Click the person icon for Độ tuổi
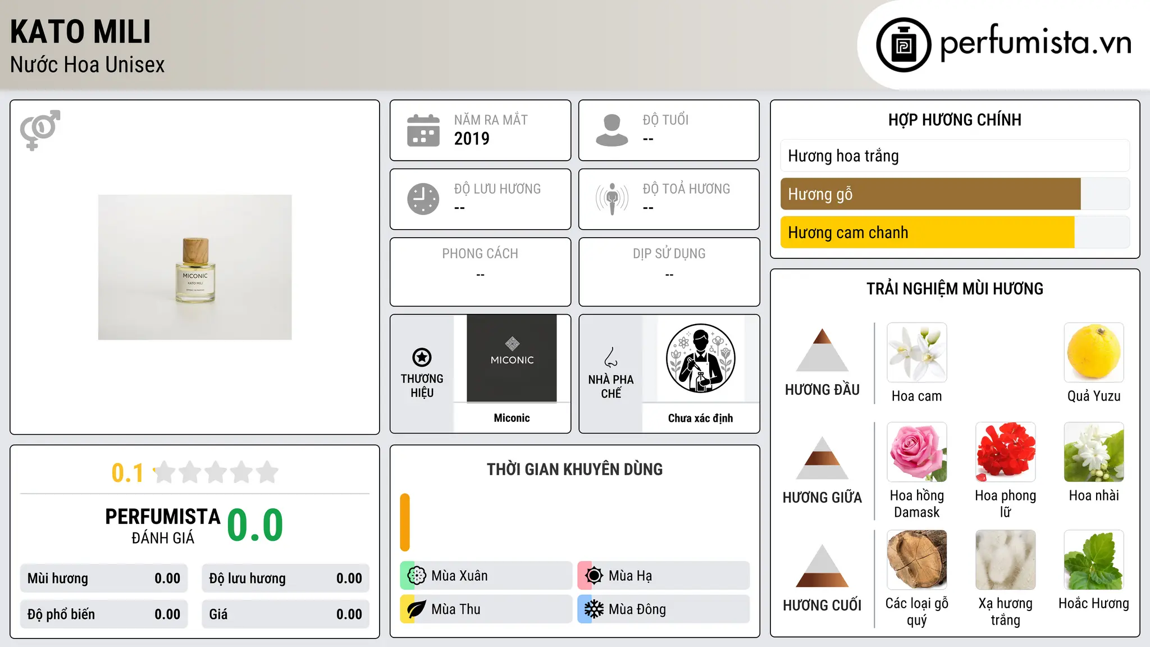This screenshot has height=647, width=1150. pyautogui.click(x=612, y=130)
